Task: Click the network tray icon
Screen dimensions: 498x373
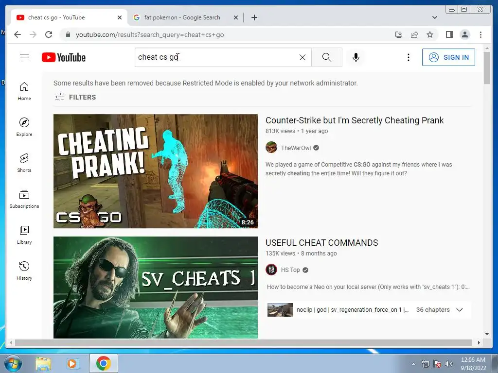Action: click(x=425, y=364)
